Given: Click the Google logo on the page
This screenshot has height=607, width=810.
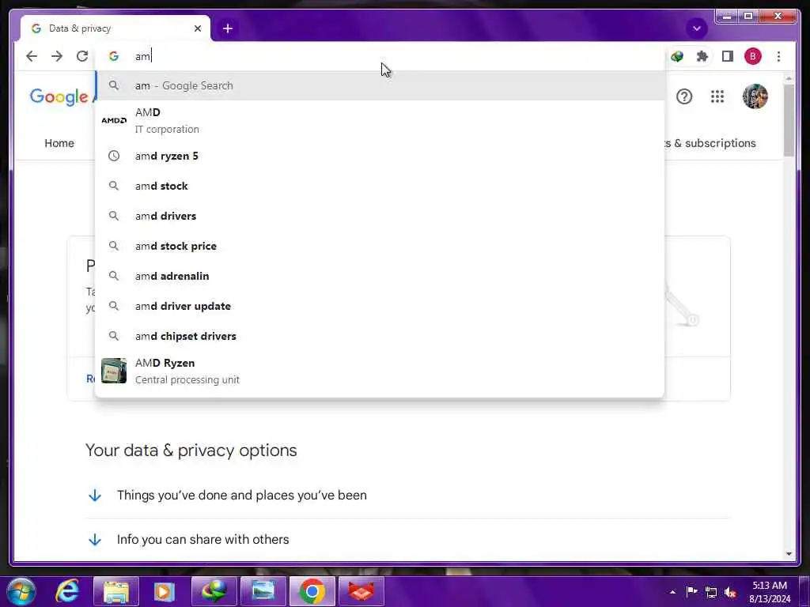Looking at the screenshot, I should click(59, 96).
